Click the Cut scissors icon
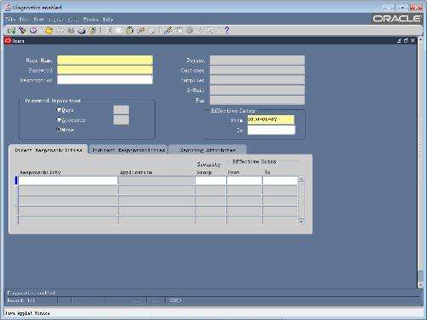The height and width of the screenshot is (320, 427). point(108,30)
